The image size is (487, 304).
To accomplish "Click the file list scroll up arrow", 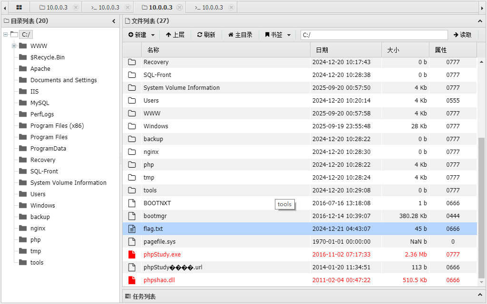I will point(481,62).
